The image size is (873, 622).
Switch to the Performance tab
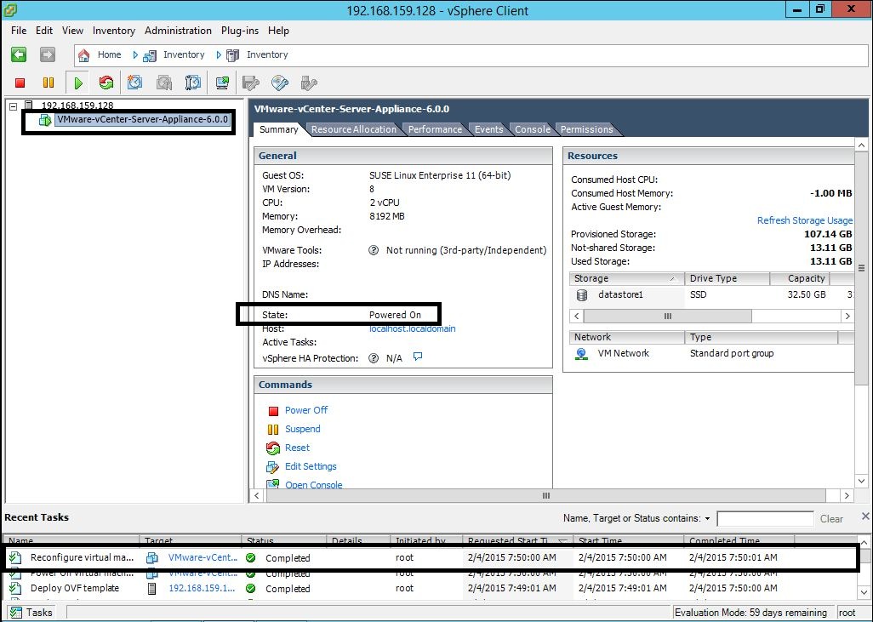tap(435, 129)
